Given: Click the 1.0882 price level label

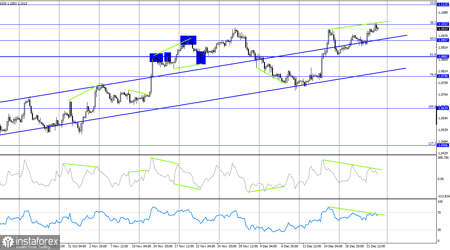Looking at the screenshot, I should pos(443,57).
